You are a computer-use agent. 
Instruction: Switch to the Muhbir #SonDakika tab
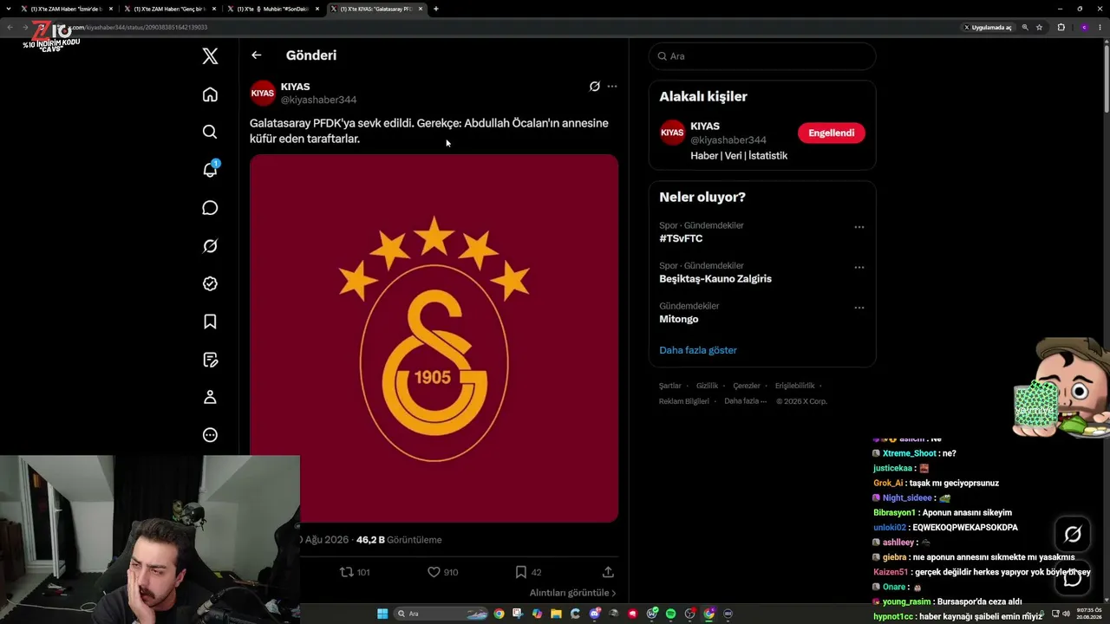click(x=273, y=9)
